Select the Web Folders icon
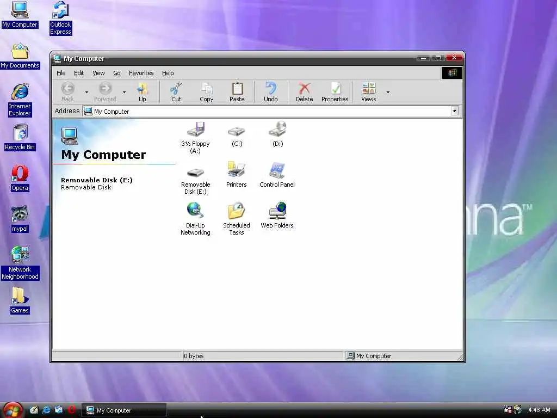 point(277,211)
